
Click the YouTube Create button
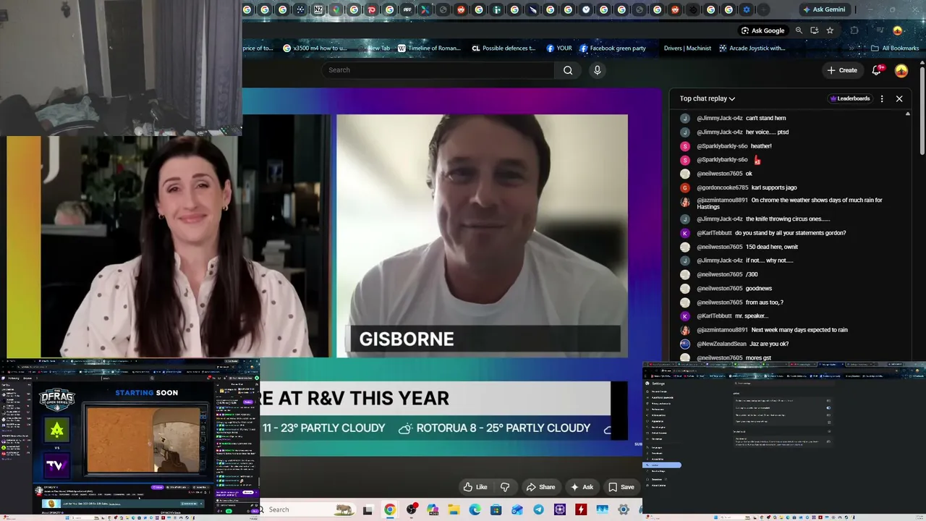coord(842,70)
